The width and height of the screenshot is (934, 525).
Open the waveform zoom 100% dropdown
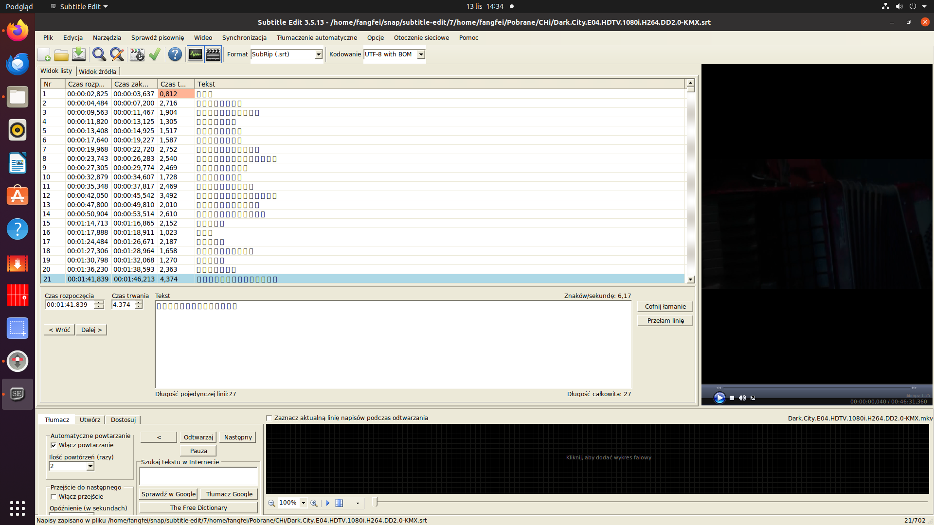(x=304, y=503)
